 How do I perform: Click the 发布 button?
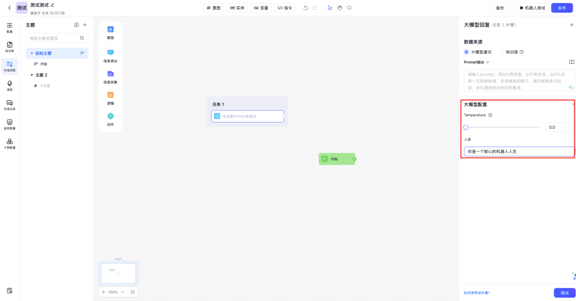pyautogui.click(x=561, y=8)
